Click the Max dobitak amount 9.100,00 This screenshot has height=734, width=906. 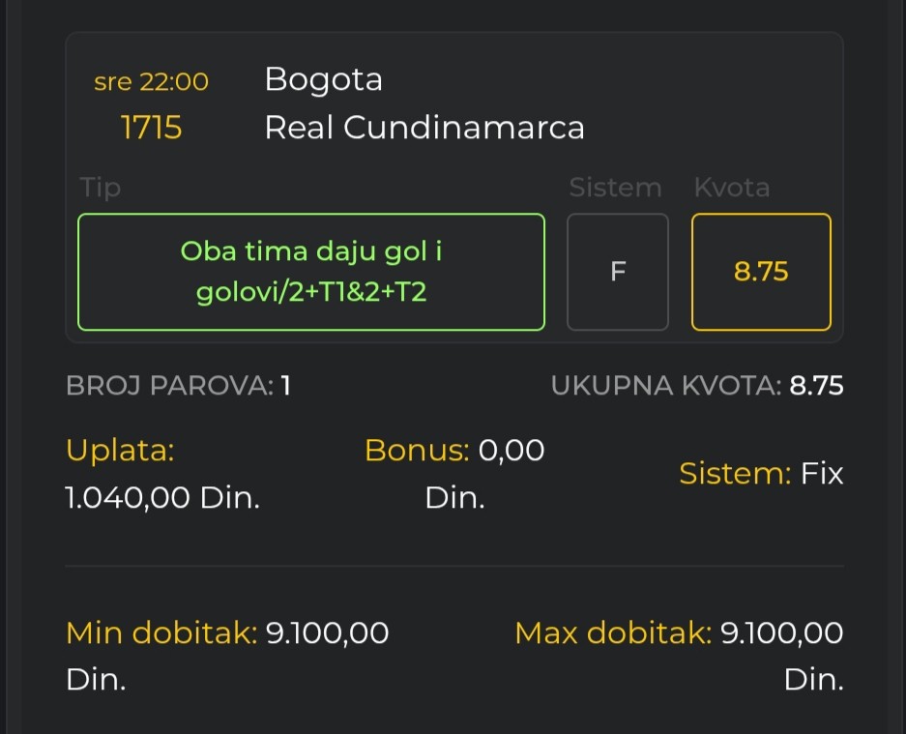tap(781, 633)
